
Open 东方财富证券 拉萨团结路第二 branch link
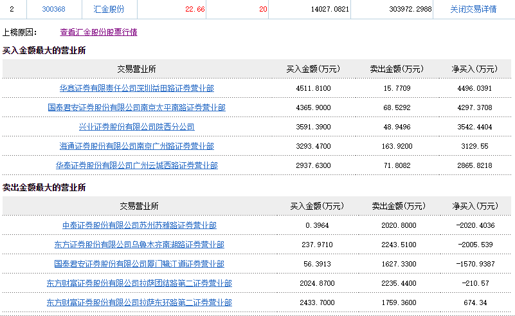click(139, 283)
